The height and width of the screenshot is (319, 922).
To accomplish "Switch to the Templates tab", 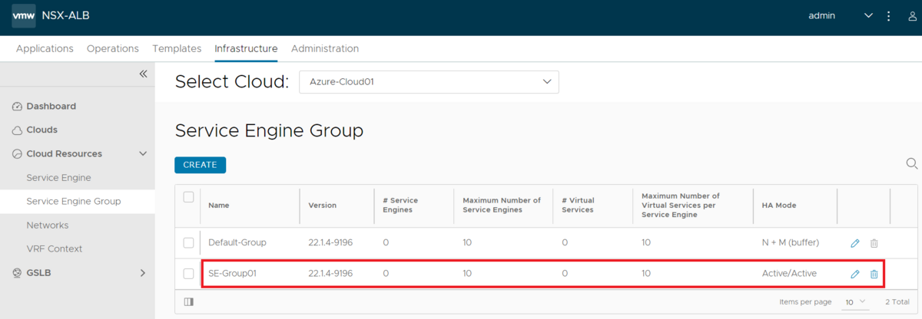I will pyautogui.click(x=177, y=48).
